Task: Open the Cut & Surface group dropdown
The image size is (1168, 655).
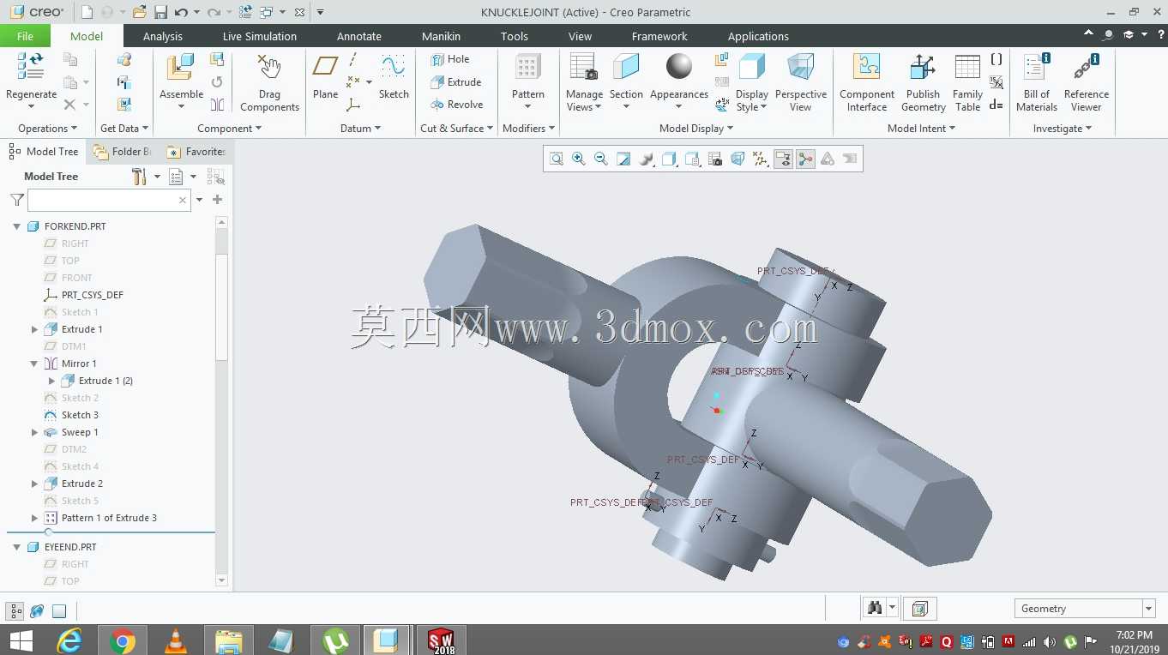Action: click(457, 129)
